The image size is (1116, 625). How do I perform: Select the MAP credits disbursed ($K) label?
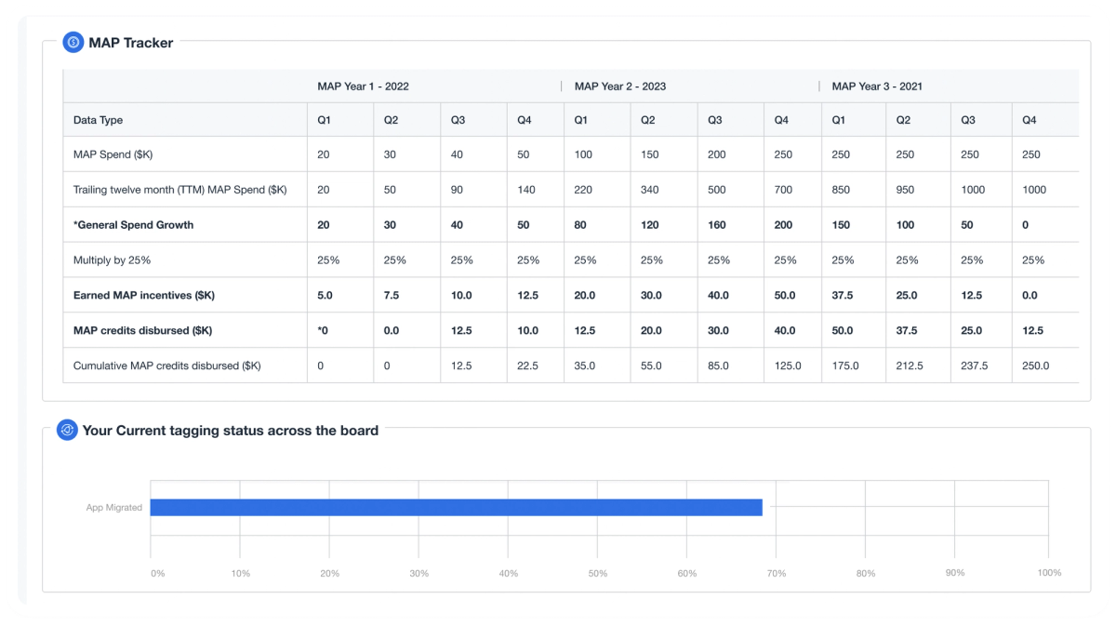click(x=142, y=330)
